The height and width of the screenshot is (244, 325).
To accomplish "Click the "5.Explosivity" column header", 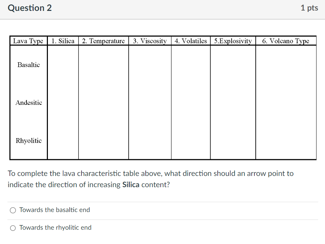I will pos(233,41).
